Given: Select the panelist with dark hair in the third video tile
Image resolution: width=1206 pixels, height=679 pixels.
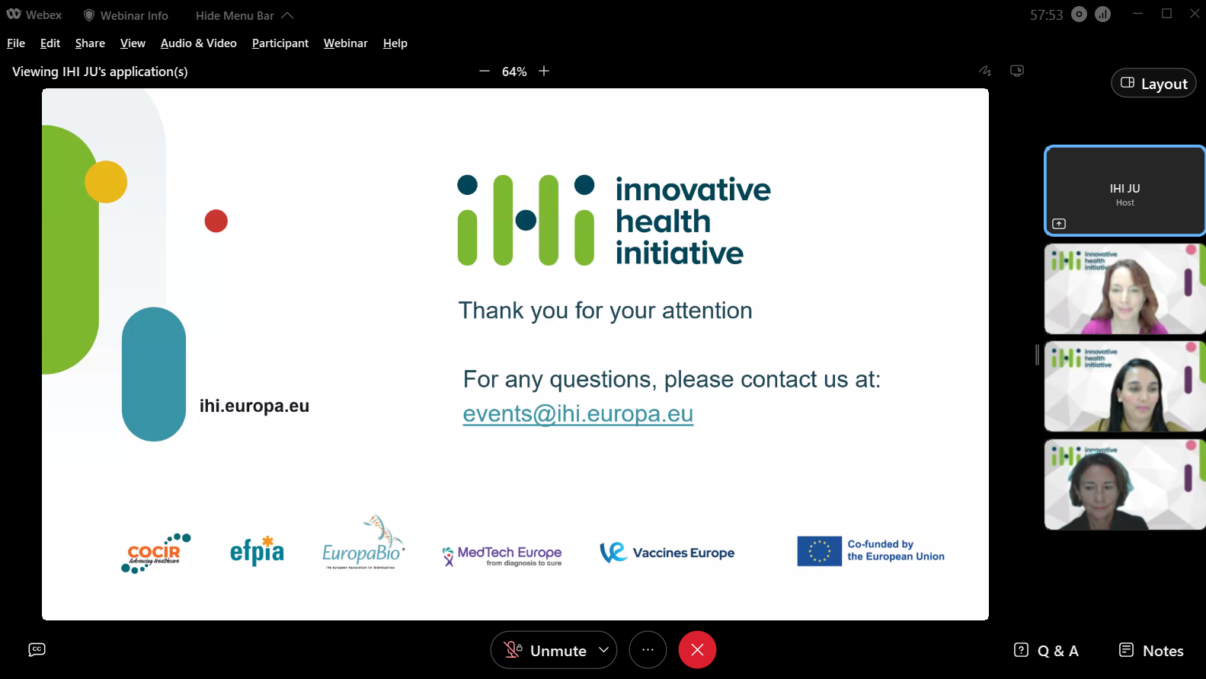Looking at the screenshot, I should click(1124, 386).
